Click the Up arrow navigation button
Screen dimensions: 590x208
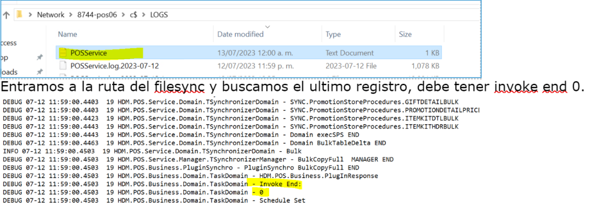tap(6, 16)
